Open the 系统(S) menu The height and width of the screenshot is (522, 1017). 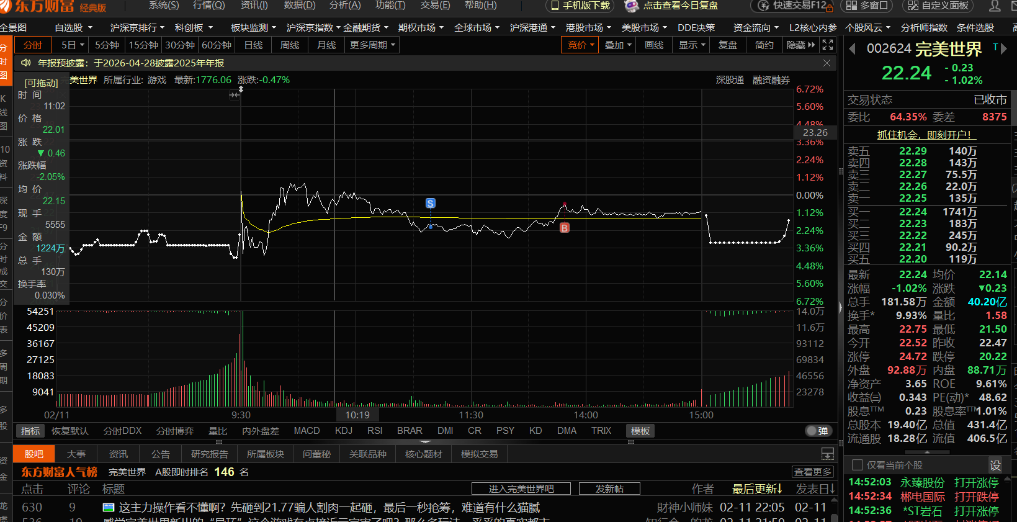[164, 5]
